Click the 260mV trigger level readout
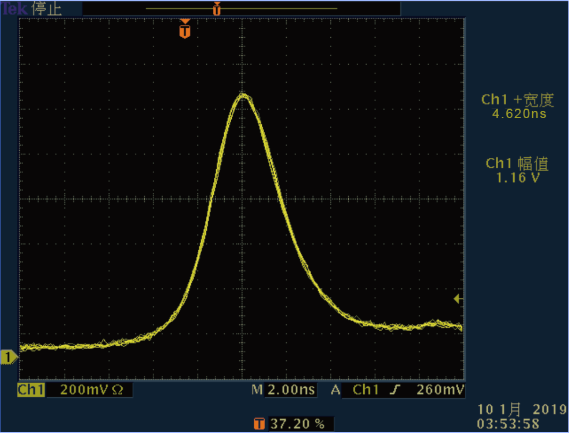The height and width of the screenshot is (433, 569). click(x=440, y=390)
